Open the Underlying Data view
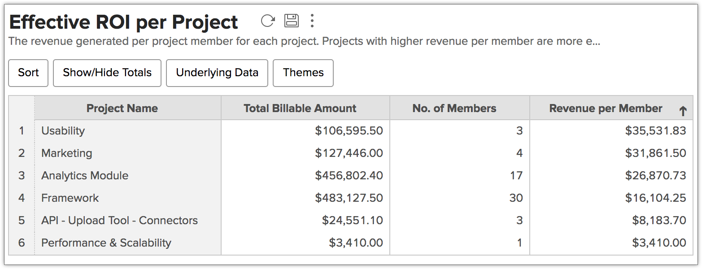Viewport: 702px width, 269px height. (217, 73)
